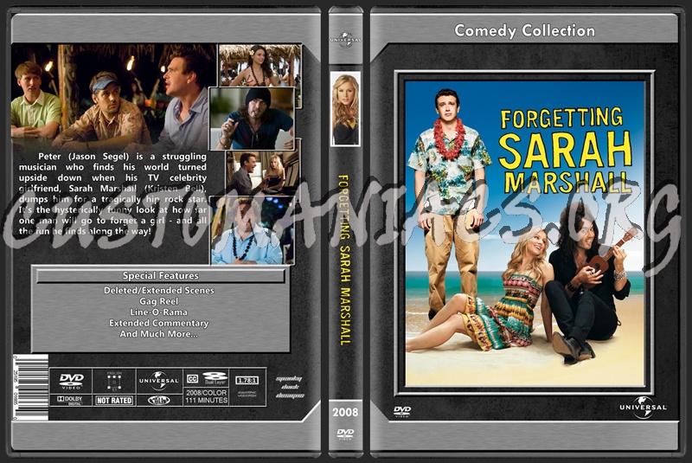Click the Special Features header bar
Image resolution: width=692 pixels, height=463 pixels.
pyautogui.click(x=161, y=276)
